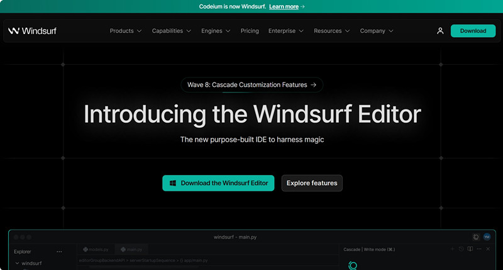Open the user account icon
The image size is (503, 270).
(440, 31)
